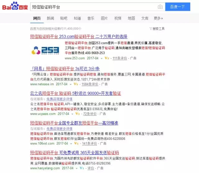This screenshot has height=173, width=199.
Task: Click the www.haoyelang.com URL
Action: (x=45, y=168)
